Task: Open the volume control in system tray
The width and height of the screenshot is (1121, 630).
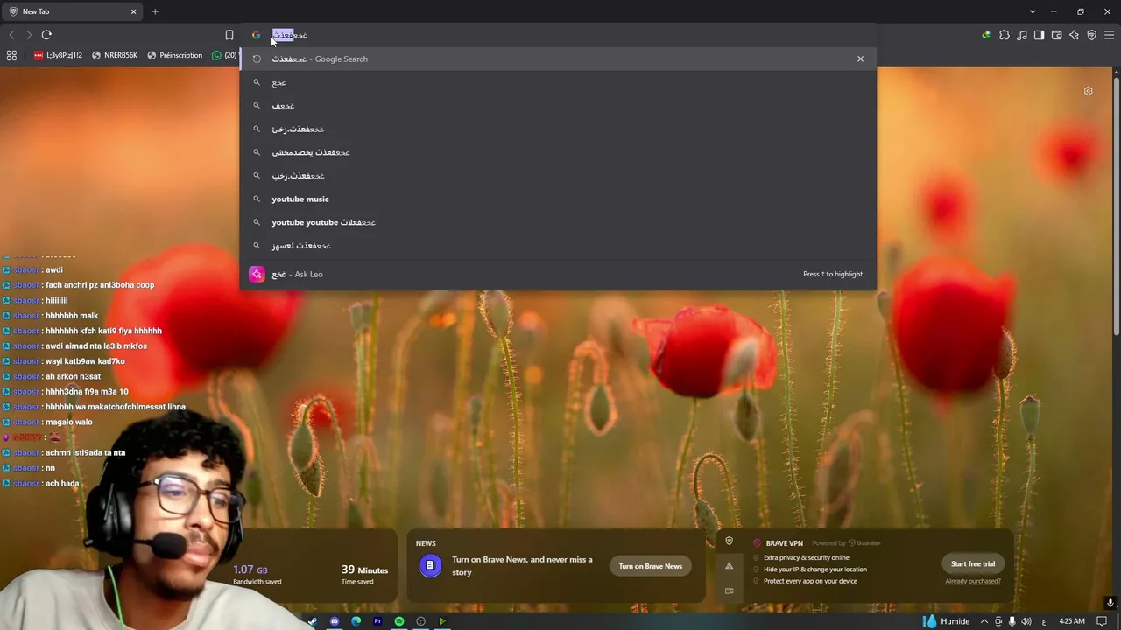Action: pos(1026,621)
